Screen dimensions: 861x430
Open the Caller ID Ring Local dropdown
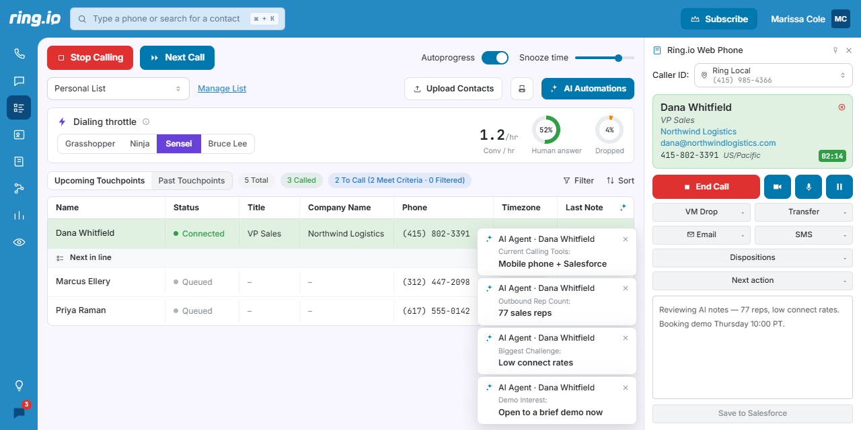[774, 75]
